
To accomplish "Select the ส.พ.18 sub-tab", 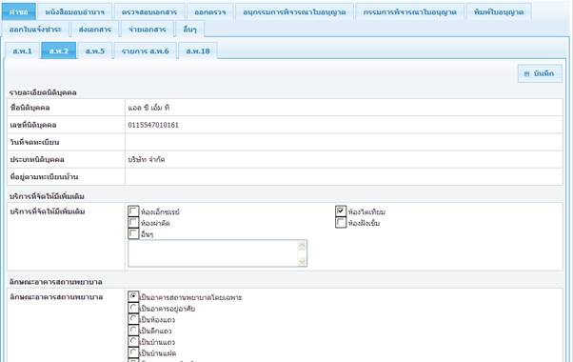I will pos(198,50).
